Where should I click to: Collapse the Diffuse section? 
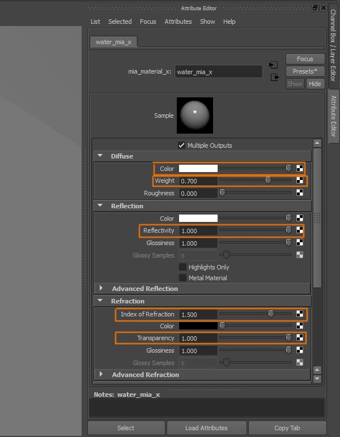click(x=100, y=156)
